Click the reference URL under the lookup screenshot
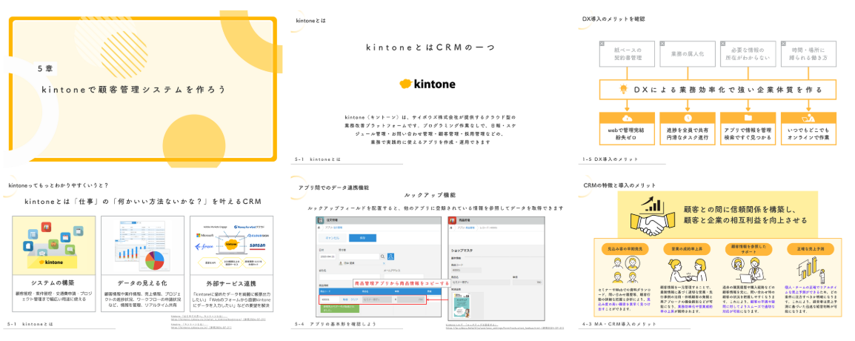Image resolution: width=855 pixels, height=341 pixels. click(x=505, y=328)
